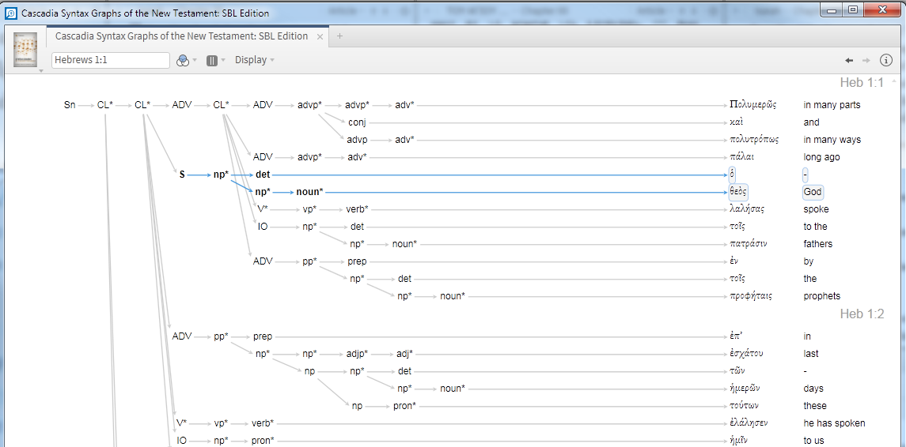The height and width of the screenshot is (447, 906).
Task: Click the gloss 'long ago'
Action: (821, 157)
